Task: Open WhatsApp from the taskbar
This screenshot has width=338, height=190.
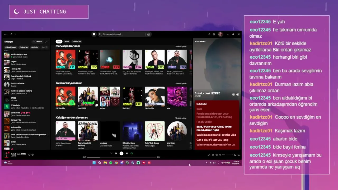Action: point(127,163)
